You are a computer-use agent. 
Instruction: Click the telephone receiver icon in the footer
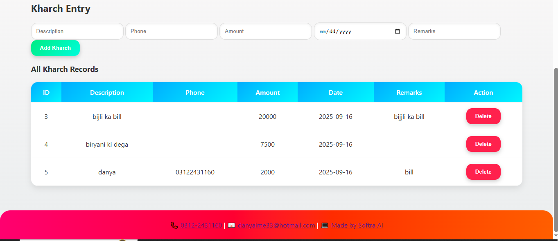click(x=174, y=225)
